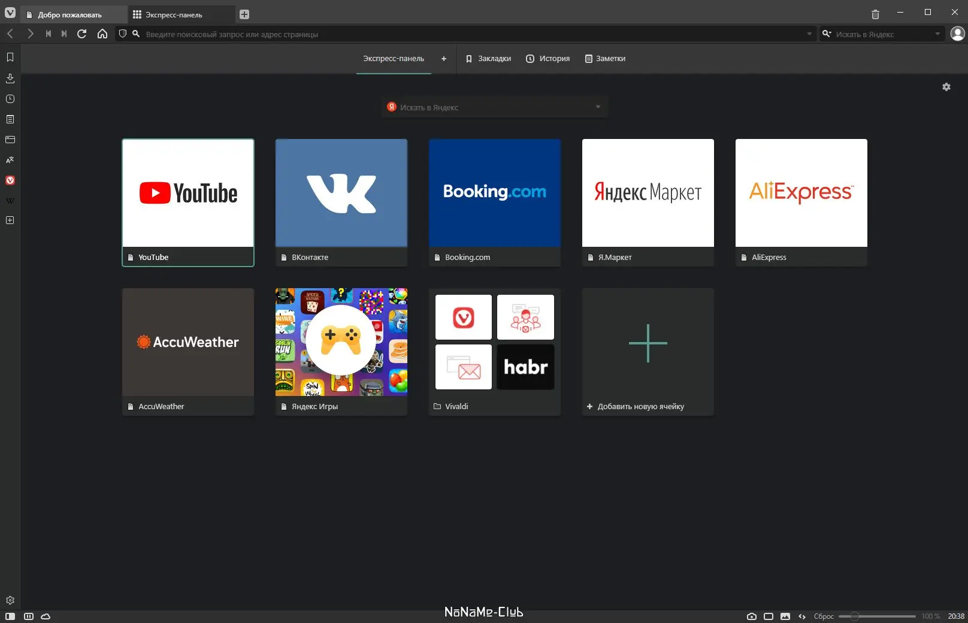Open the Booking.com speed dial
This screenshot has height=623, width=968.
(495, 202)
